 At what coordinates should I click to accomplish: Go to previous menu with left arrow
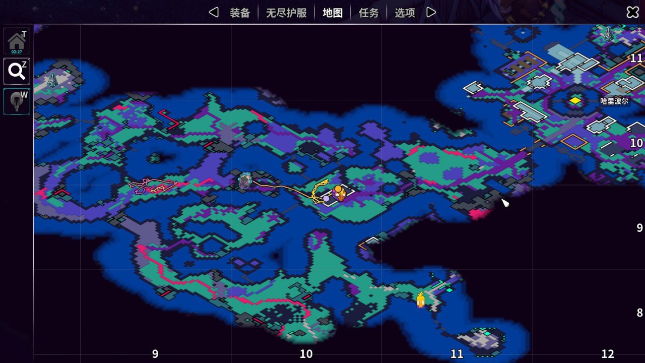click(x=214, y=12)
